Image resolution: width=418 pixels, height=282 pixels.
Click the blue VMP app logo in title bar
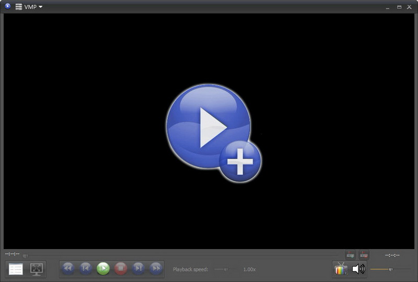pos(7,6)
